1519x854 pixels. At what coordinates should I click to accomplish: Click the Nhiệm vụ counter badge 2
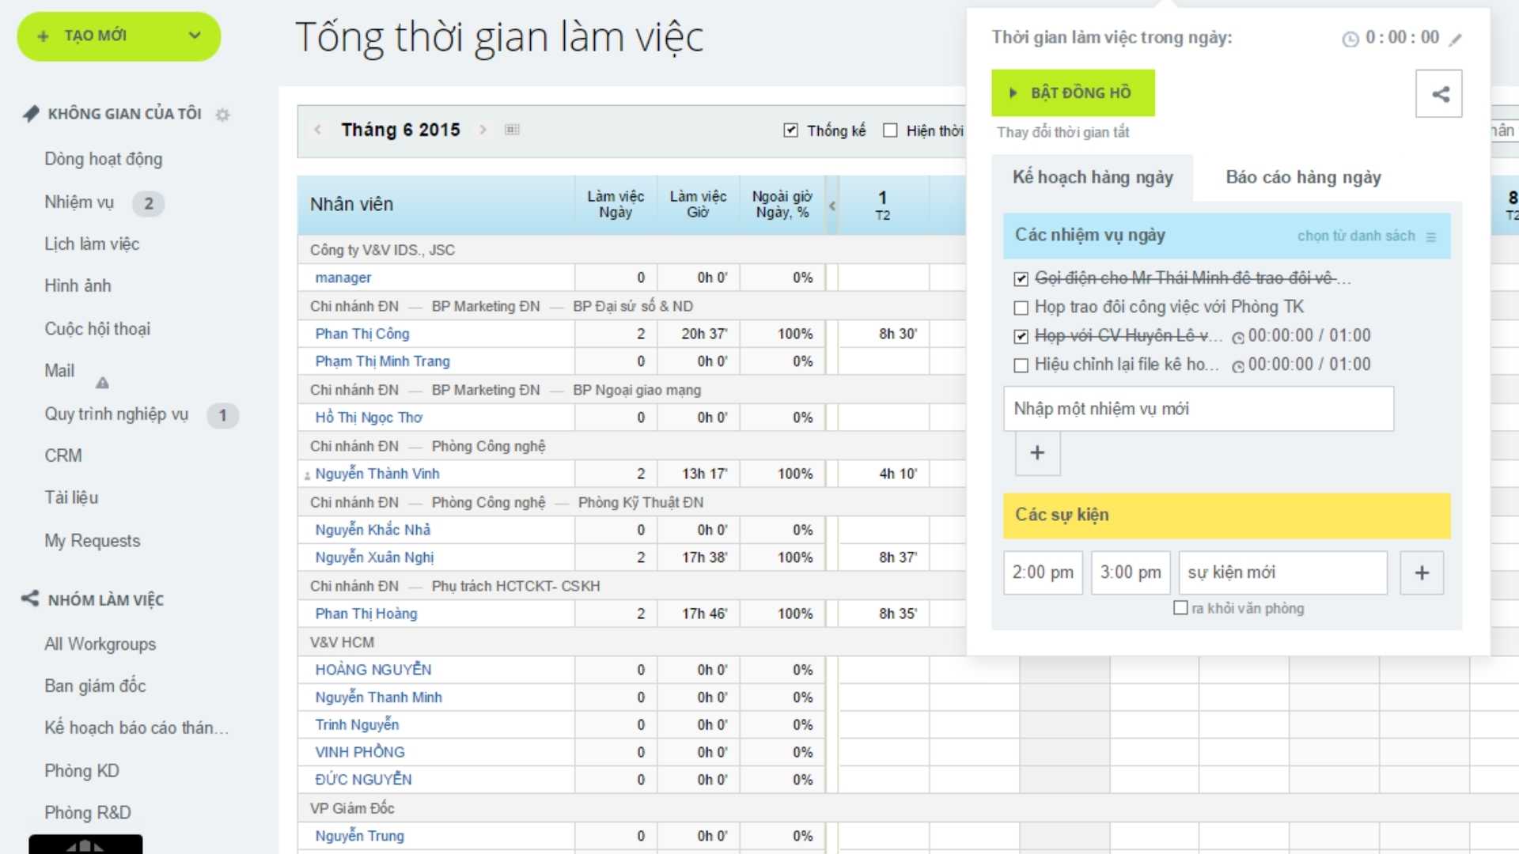[149, 203]
